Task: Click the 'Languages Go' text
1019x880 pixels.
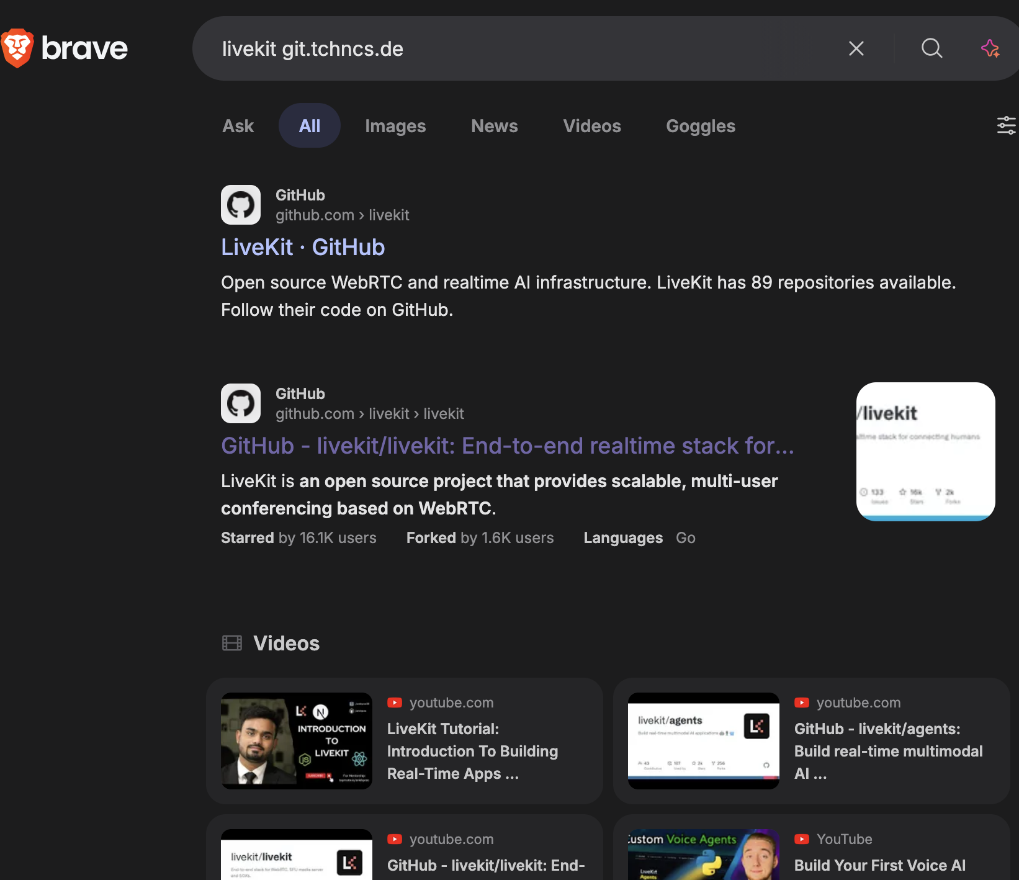Action: pos(639,537)
